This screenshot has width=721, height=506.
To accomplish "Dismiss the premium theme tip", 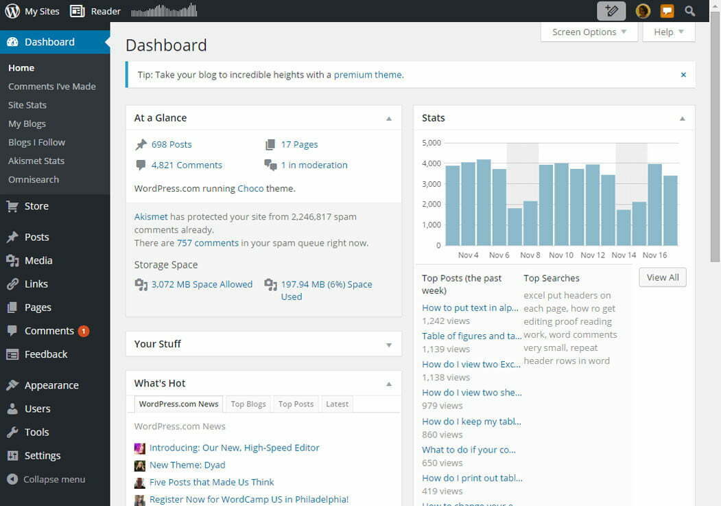I will click(x=683, y=75).
